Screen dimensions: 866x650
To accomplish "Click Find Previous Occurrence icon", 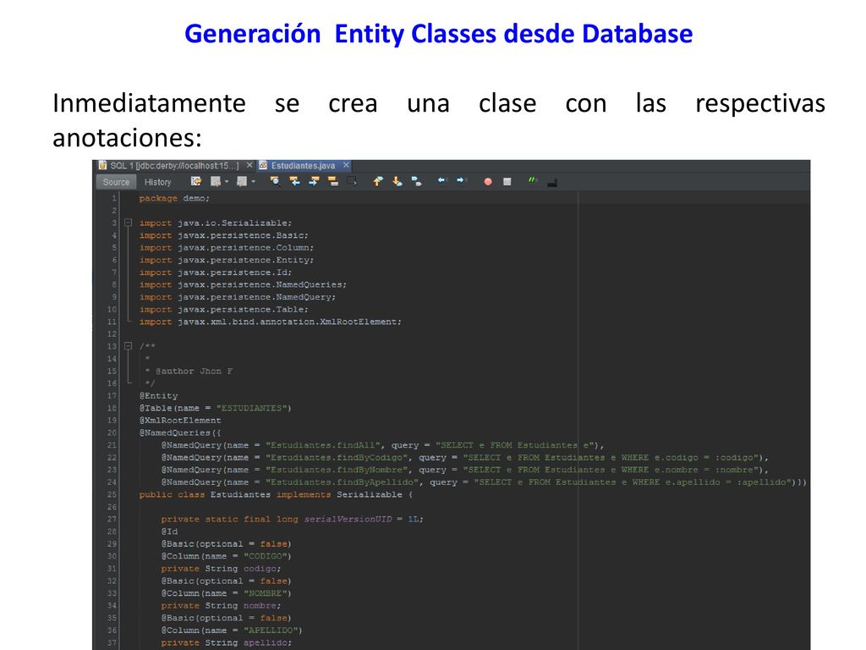I will (295, 181).
